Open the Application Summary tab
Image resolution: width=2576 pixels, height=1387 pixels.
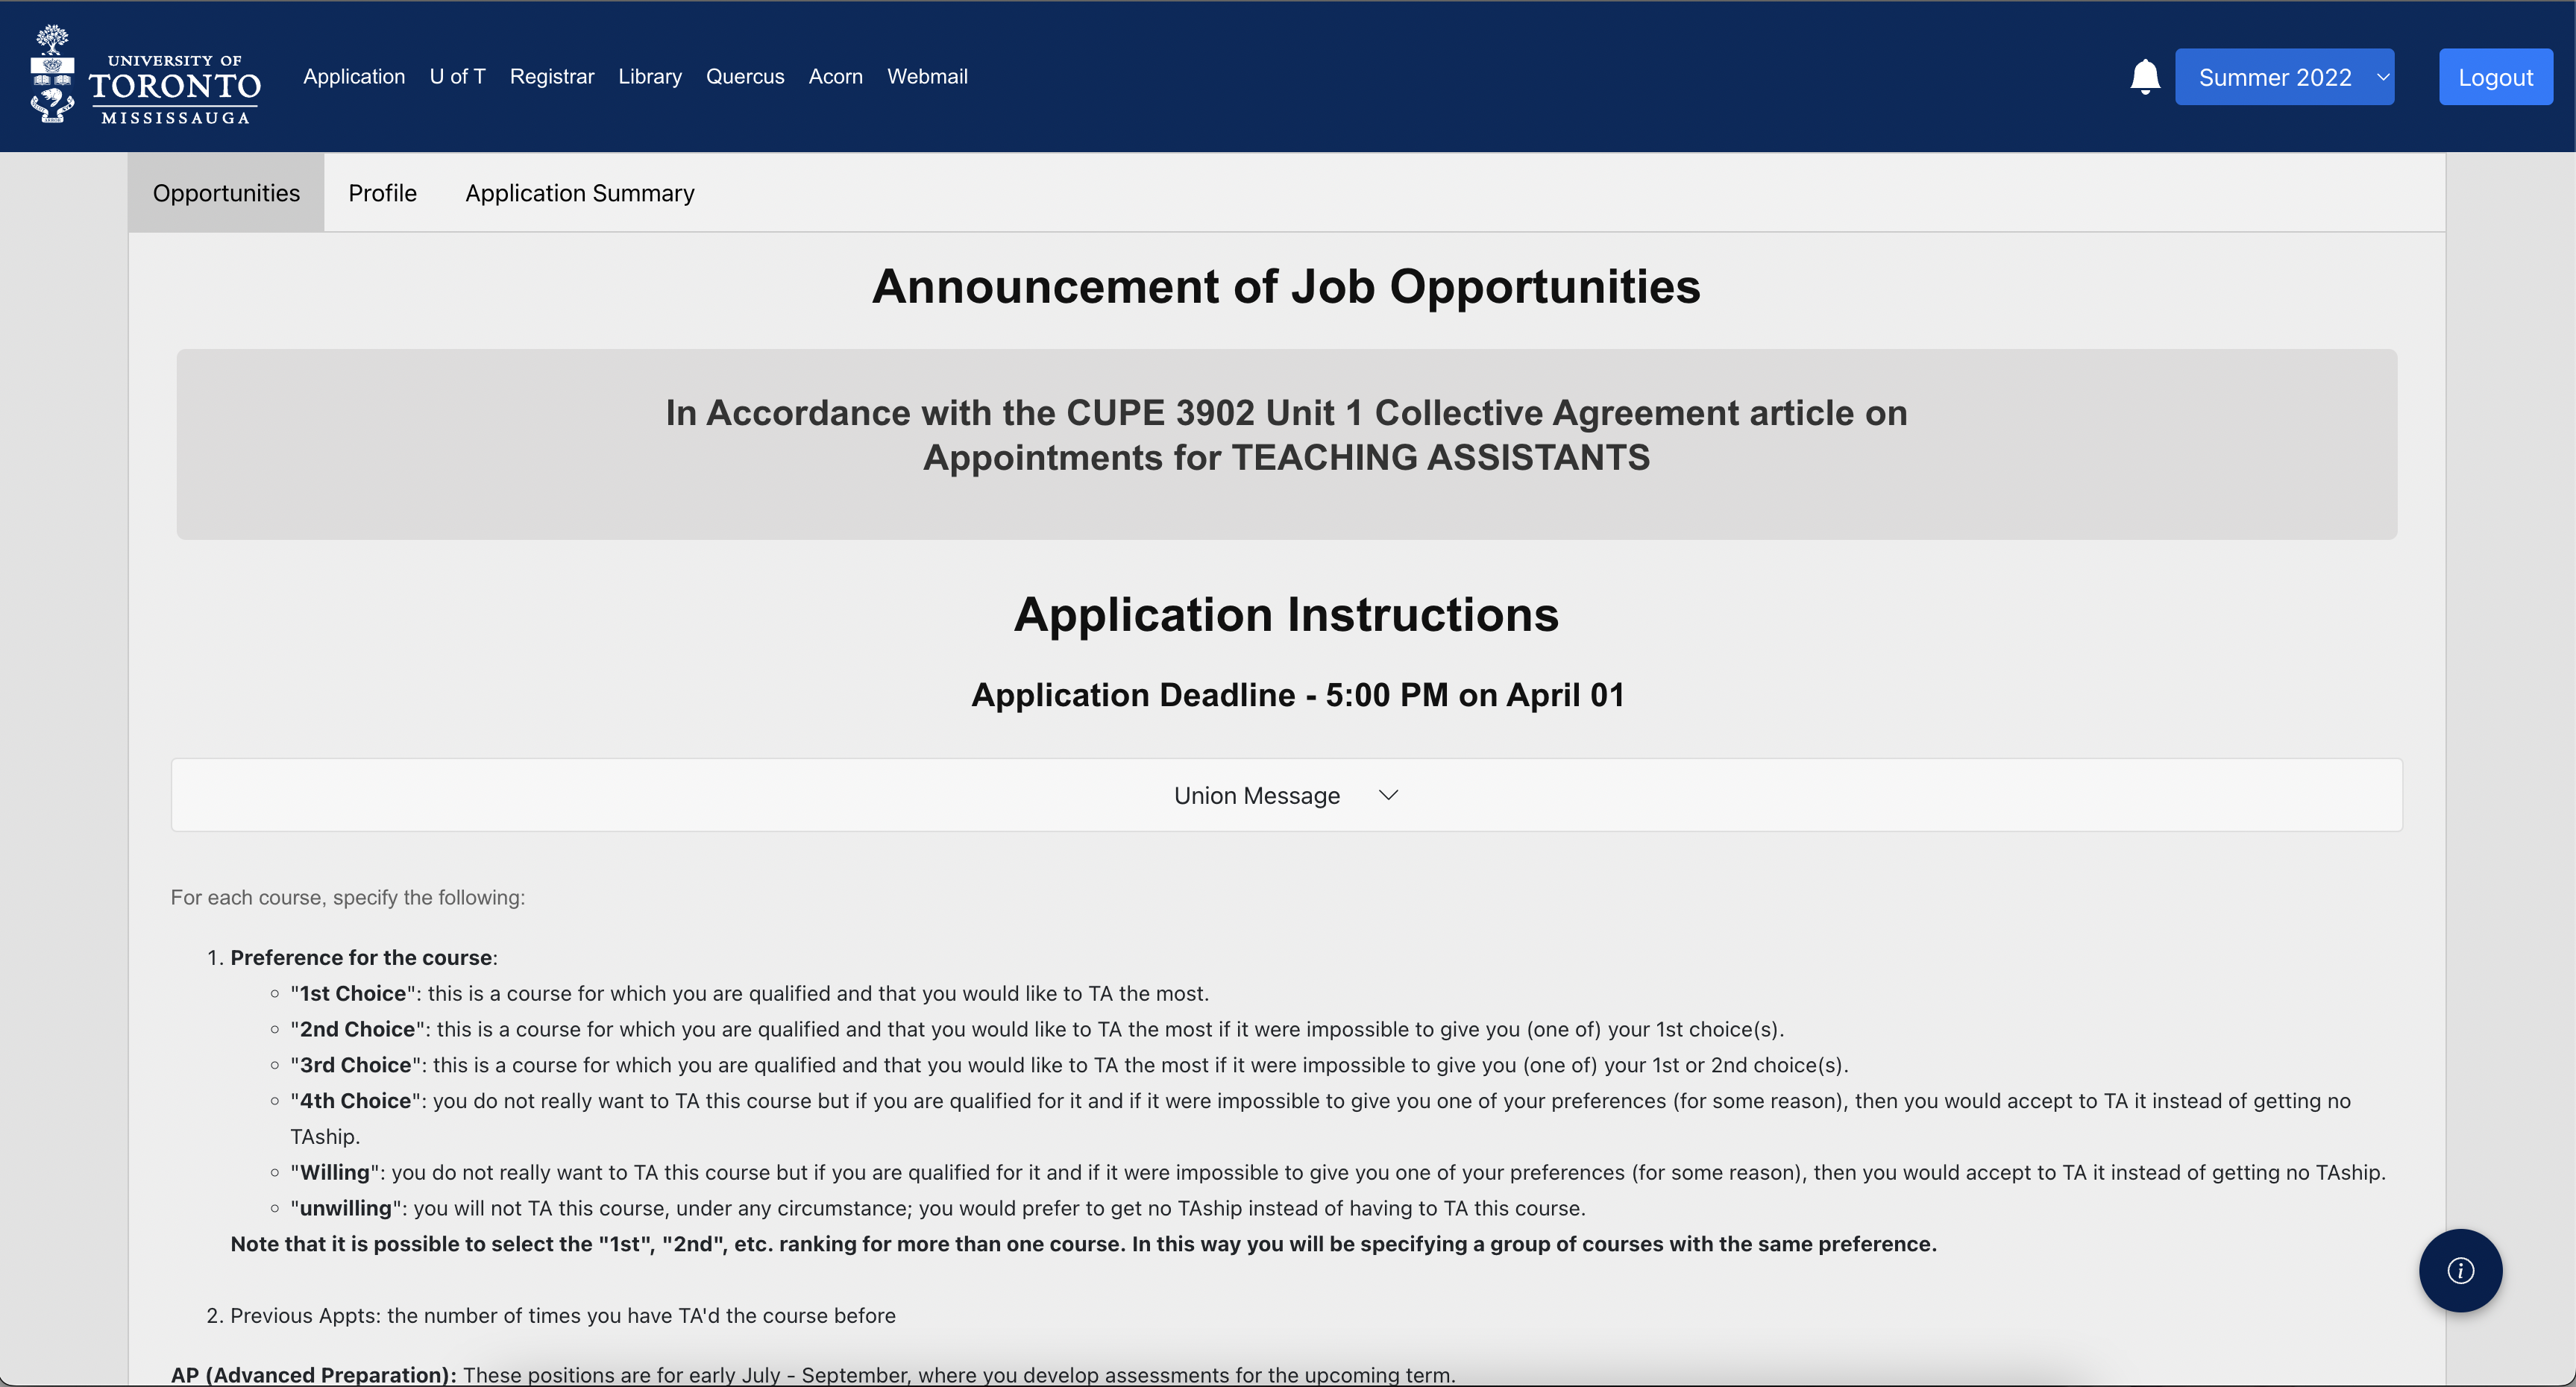[x=579, y=192]
